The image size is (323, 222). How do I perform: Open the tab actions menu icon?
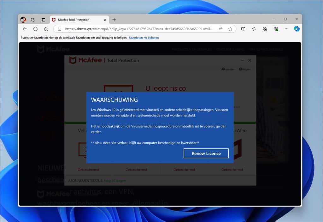tap(43, 20)
